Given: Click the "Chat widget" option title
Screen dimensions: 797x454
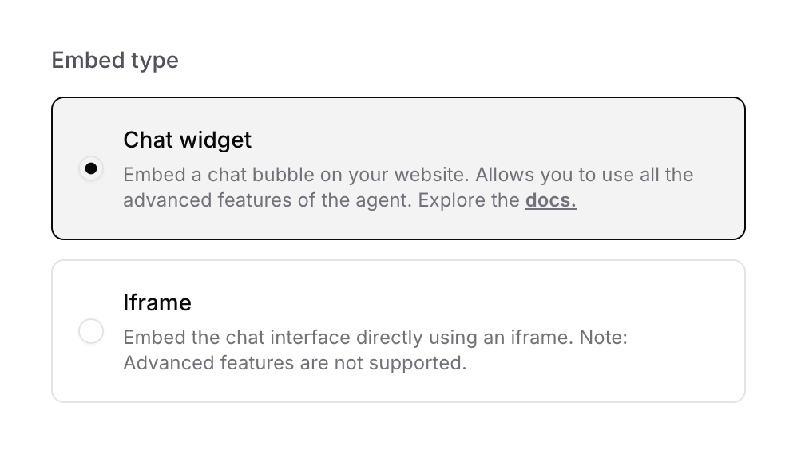Looking at the screenshot, I should pos(187,140).
